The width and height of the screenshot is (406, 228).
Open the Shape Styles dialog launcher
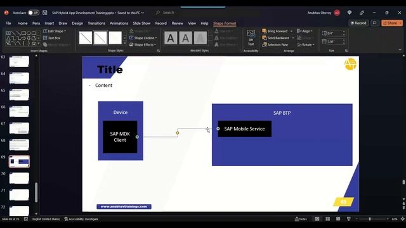click(x=158, y=51)
